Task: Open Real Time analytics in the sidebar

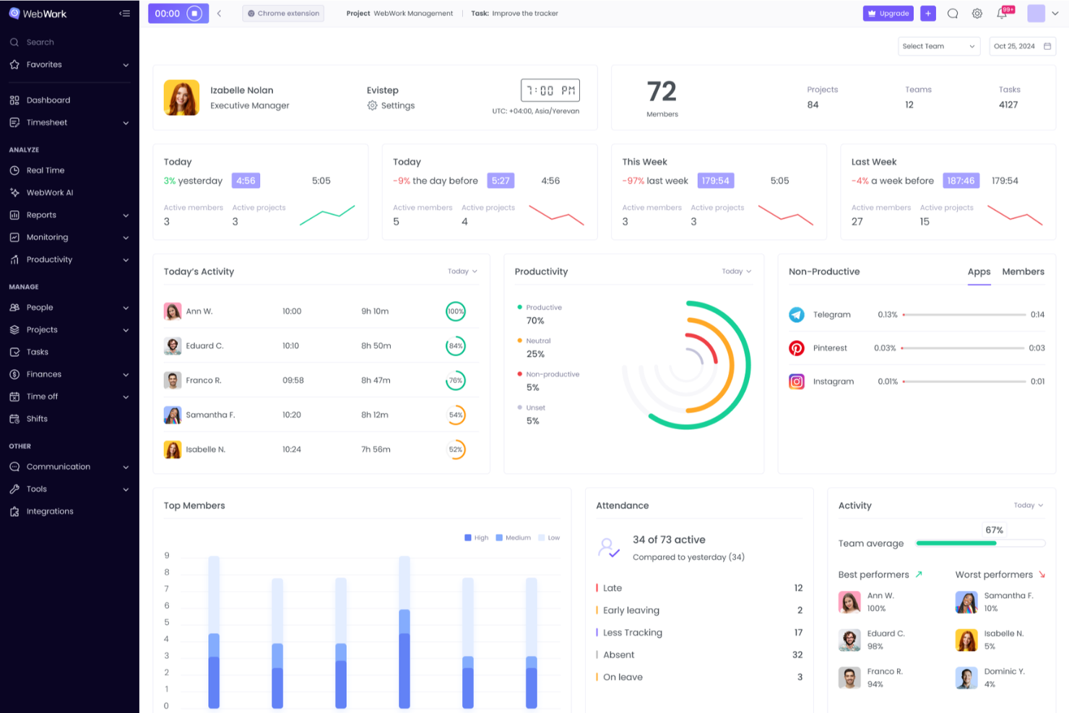Action: click(44, 170)
